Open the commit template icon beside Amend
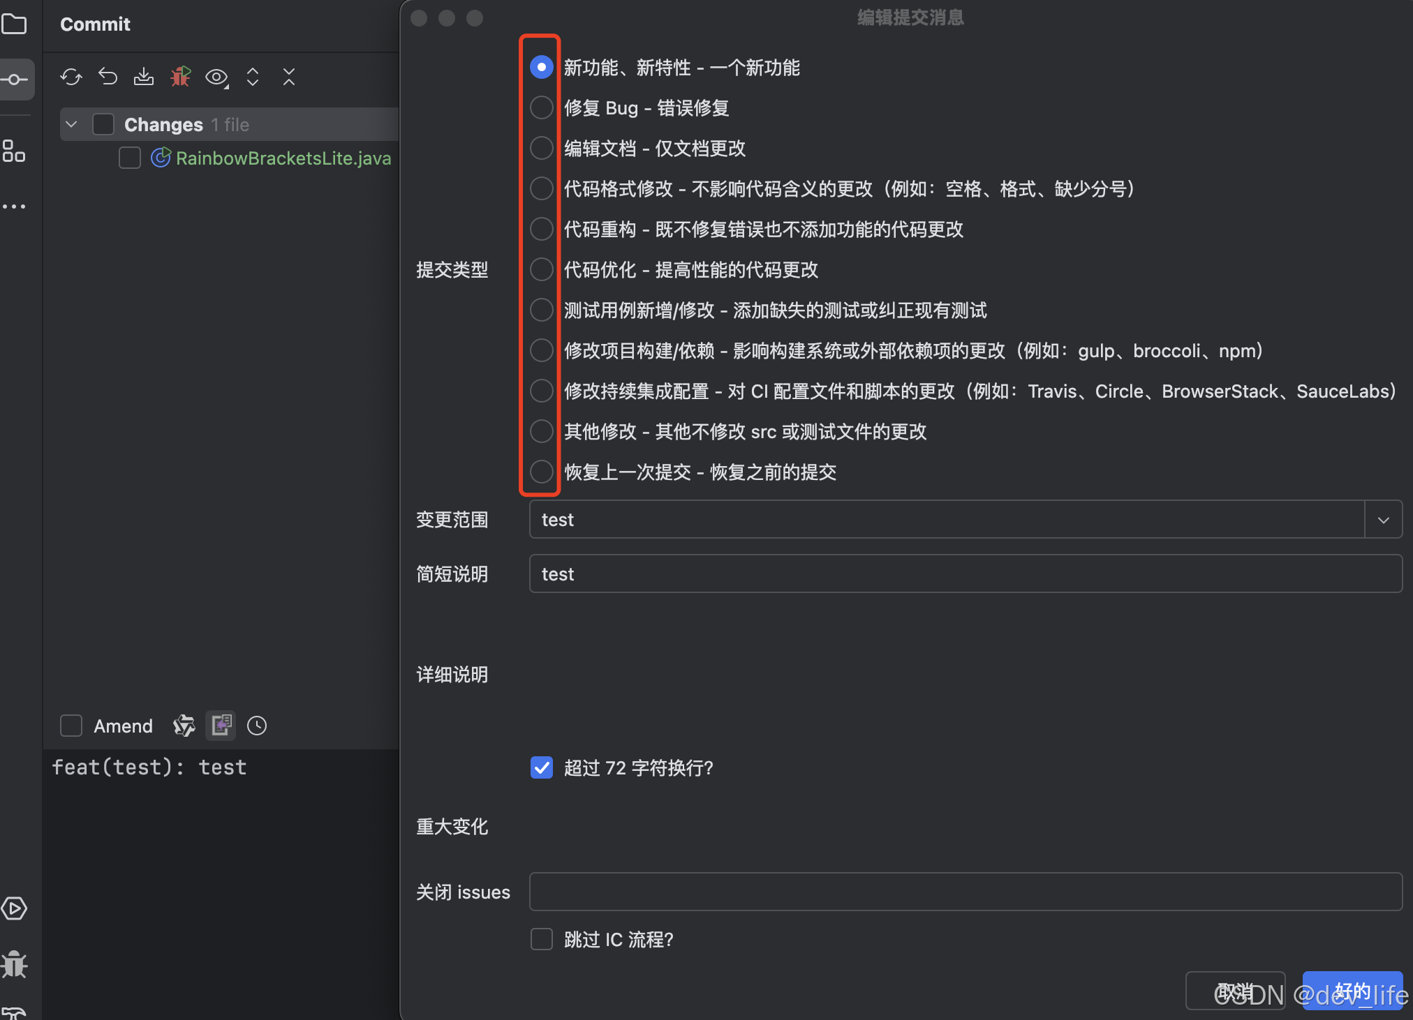 tap(221, 726)
